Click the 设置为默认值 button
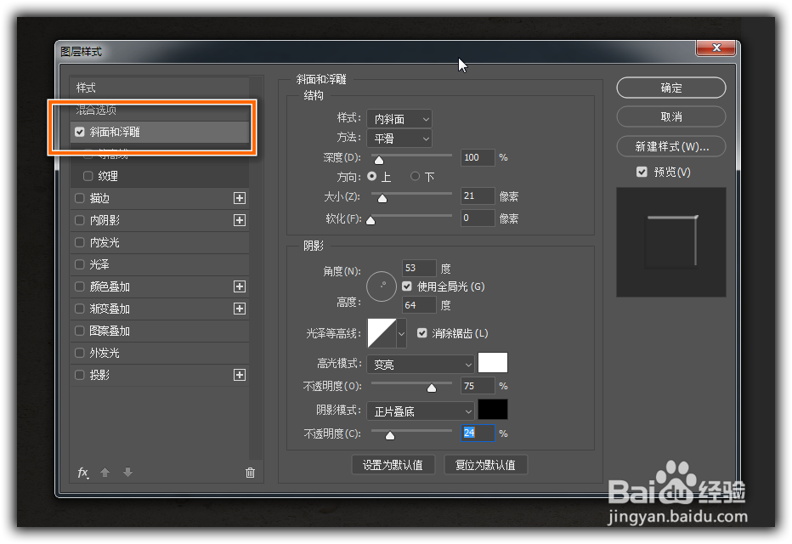This screenshot has height=544, width=792. (x=393, y=464)
